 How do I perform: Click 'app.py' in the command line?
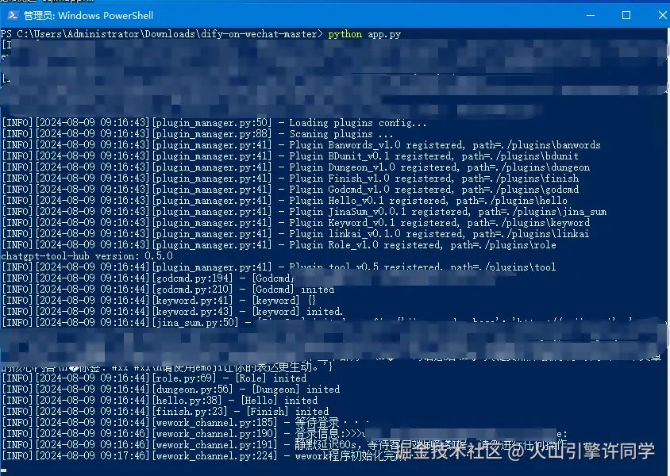384,34
